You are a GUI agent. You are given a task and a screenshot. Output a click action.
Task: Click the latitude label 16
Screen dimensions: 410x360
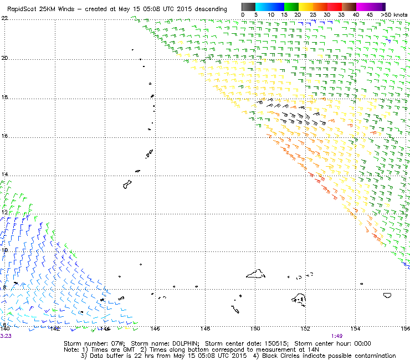[4, 136]
